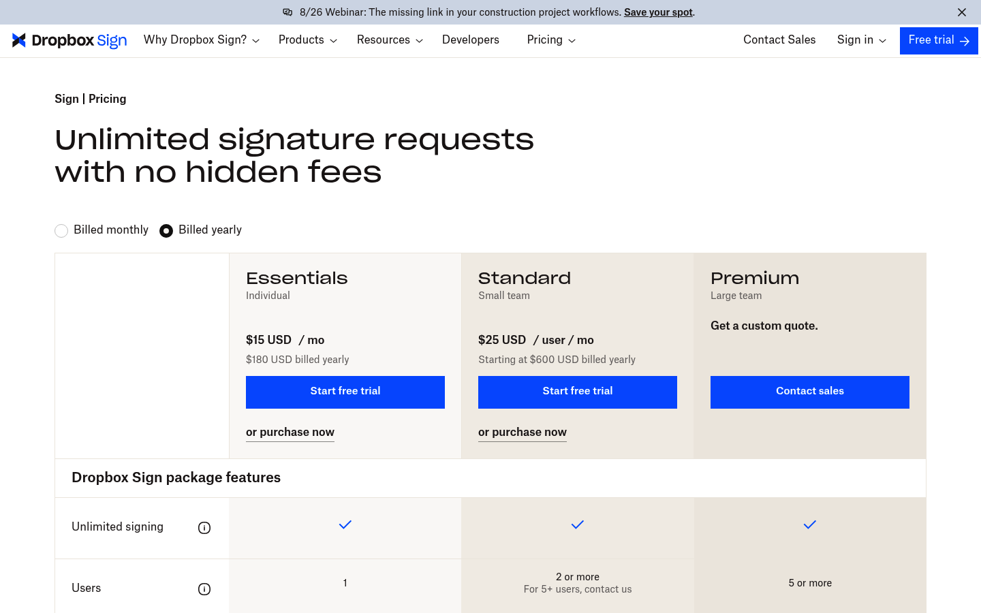Expand the Why Dropbox Sign? menu
Screen dimensions: 981x613
pyautogui.click(x=202, y=40)
